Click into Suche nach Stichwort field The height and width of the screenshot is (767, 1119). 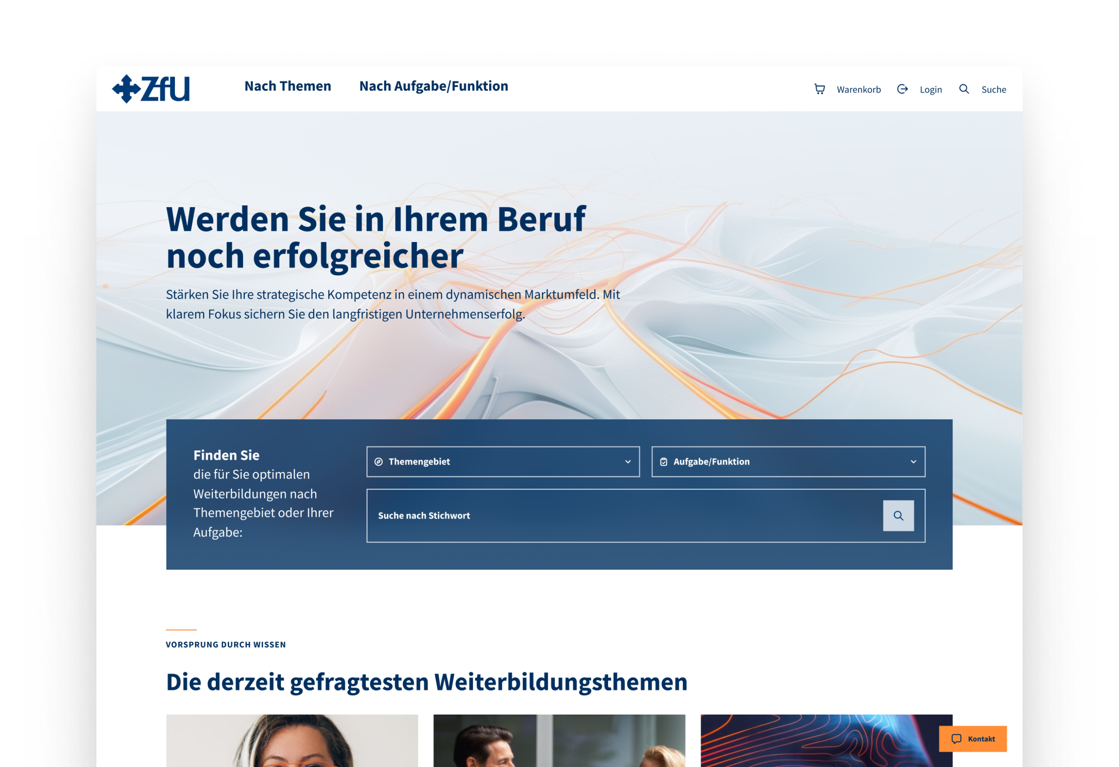coord(621,515)
